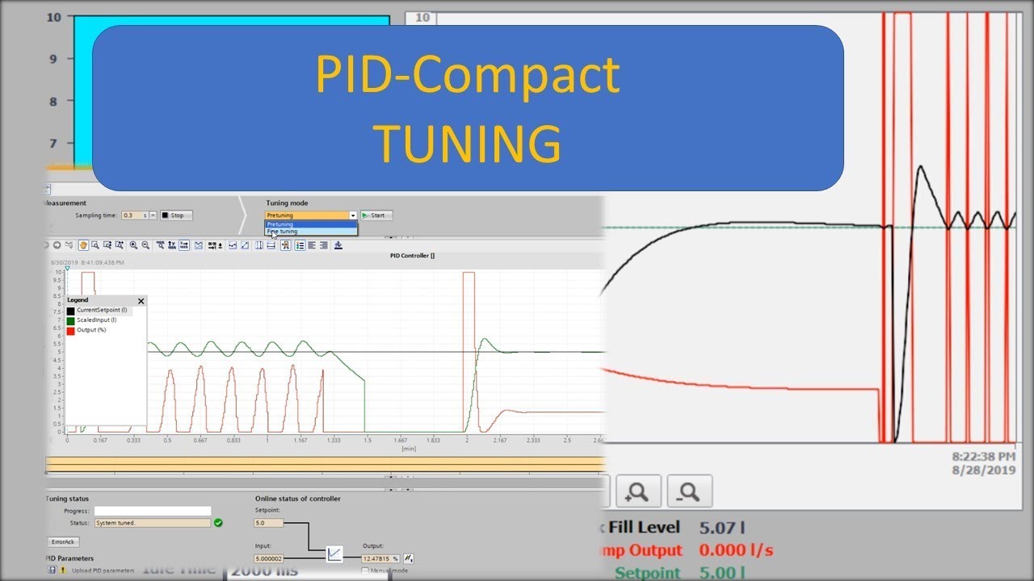Screen dimensions: 1034x581
Task: Click the Output value field showing 12.47815
Action: point(381,558)
